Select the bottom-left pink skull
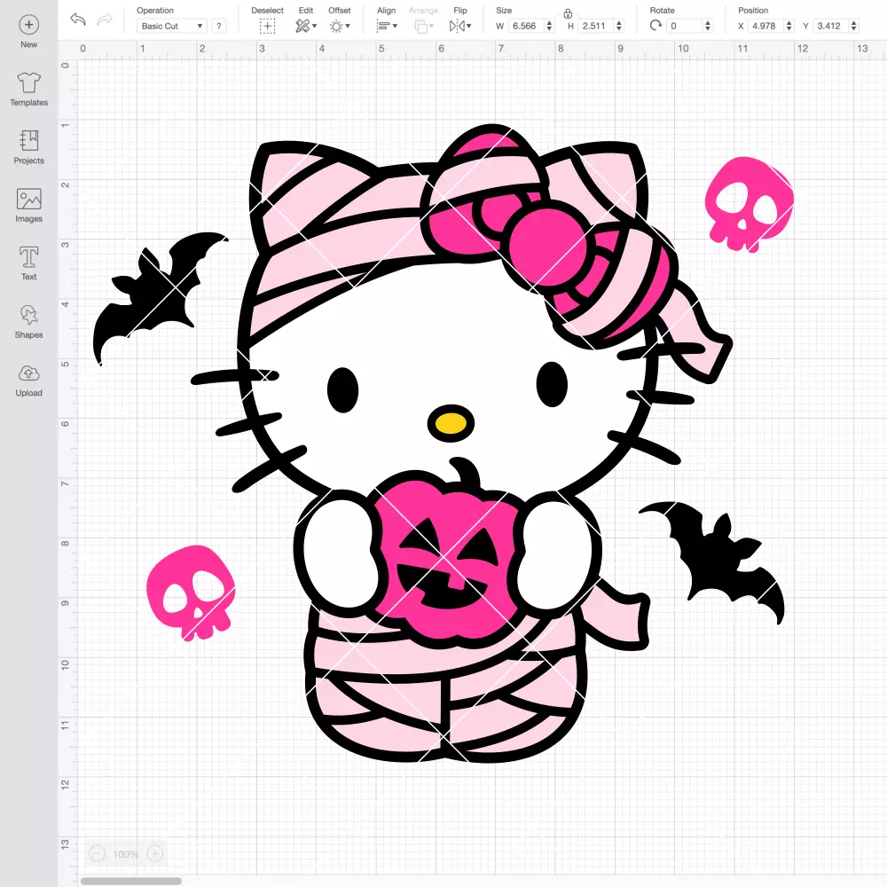Viewport: 887px width, 887px height. coord(190,593)
